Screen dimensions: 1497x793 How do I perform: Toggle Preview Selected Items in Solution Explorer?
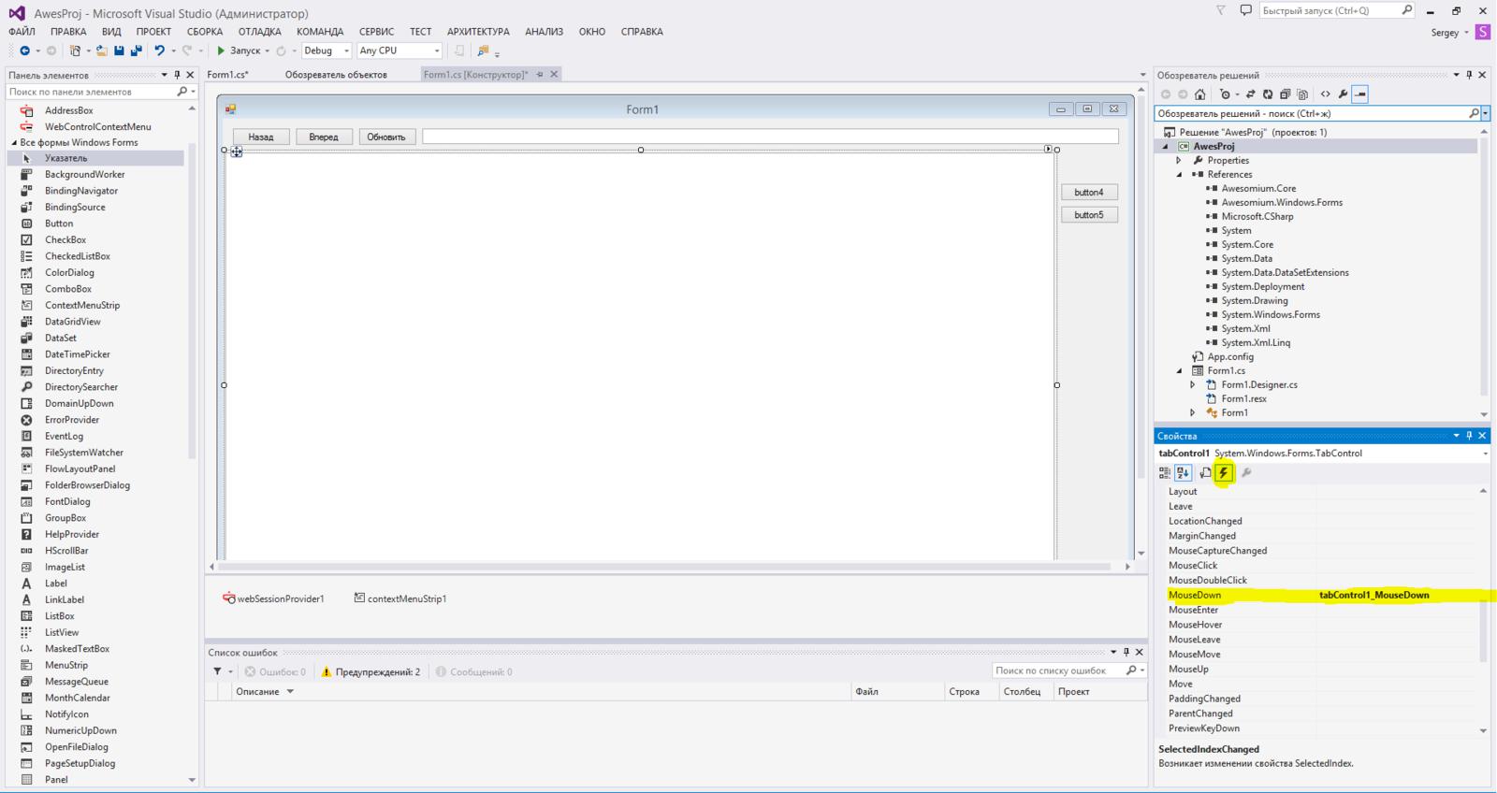point(1360,94)
